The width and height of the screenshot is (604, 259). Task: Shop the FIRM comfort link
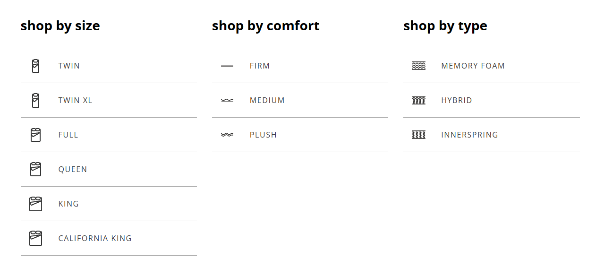coord(260,66)
